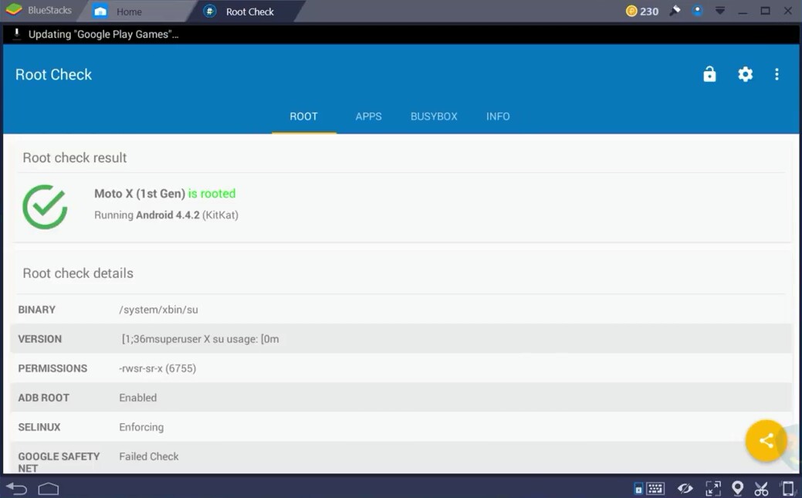Click the PERMISSIONS row label
Image resolution: width=802 pixels, height=498 pixels.
click(52, 368)
